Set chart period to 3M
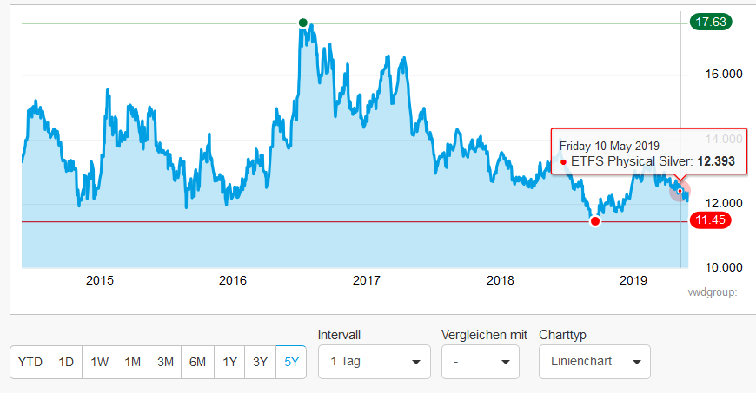 click(x=164, y=363)
